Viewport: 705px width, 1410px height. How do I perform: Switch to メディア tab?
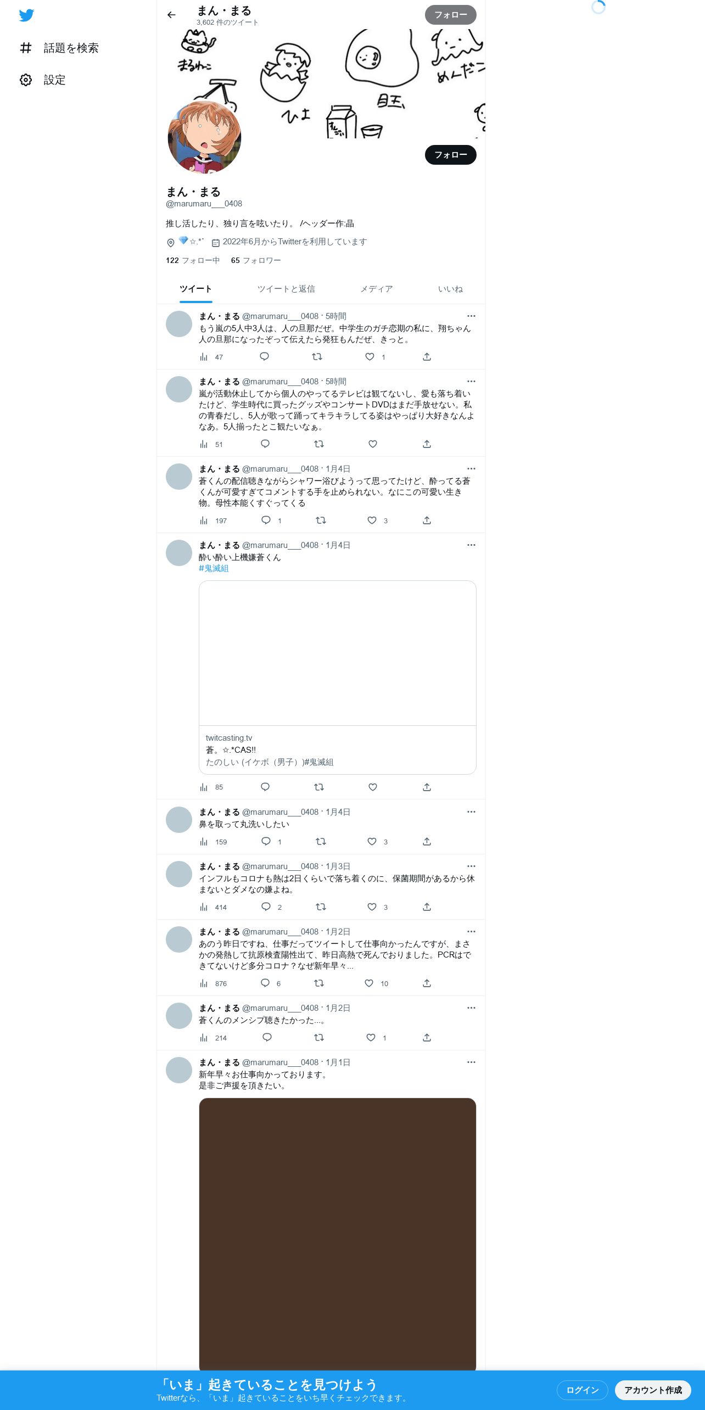click(x=377, y=289)
